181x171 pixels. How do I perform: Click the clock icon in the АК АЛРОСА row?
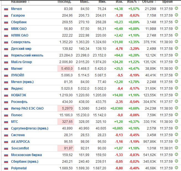[176, 141]
